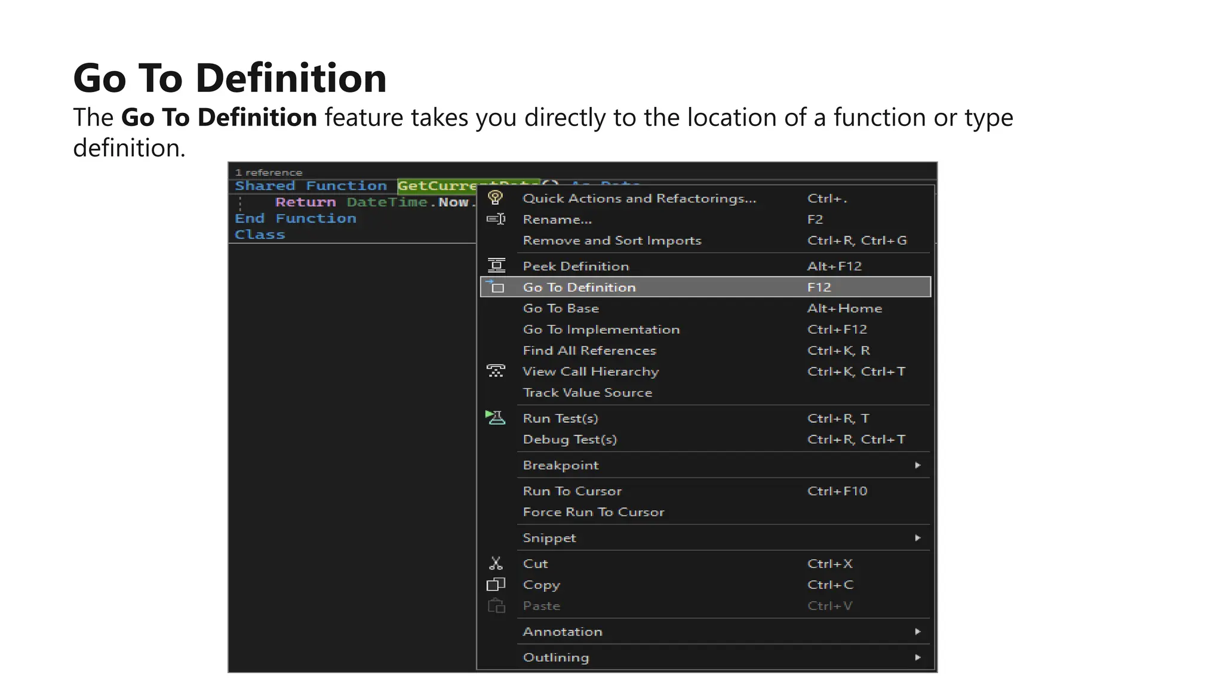Open the Annotation menu entry

tap(705, 631)
